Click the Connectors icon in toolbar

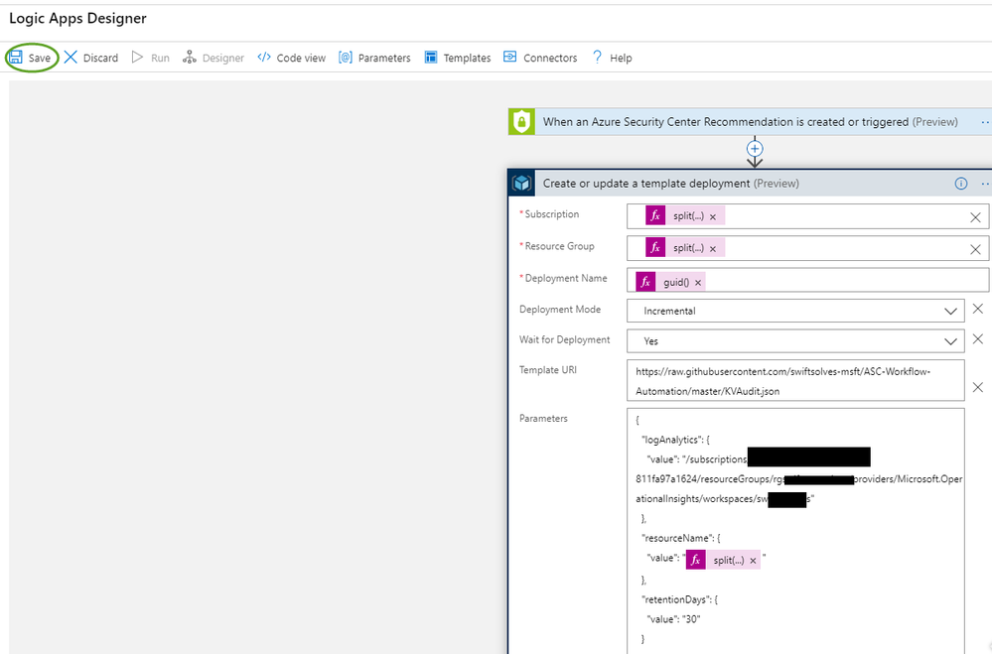click(x=510, y=58)
